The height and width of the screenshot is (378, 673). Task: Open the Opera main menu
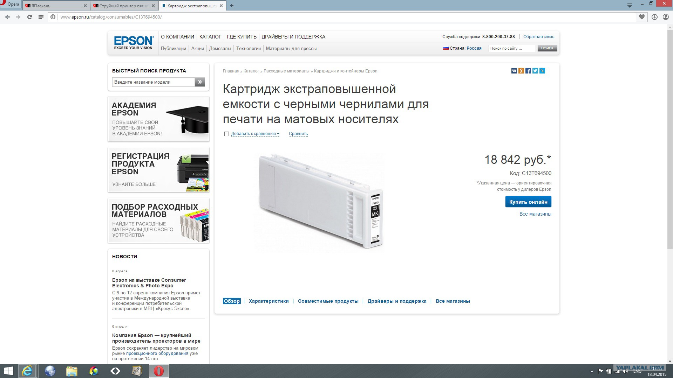tap(11, 4)
